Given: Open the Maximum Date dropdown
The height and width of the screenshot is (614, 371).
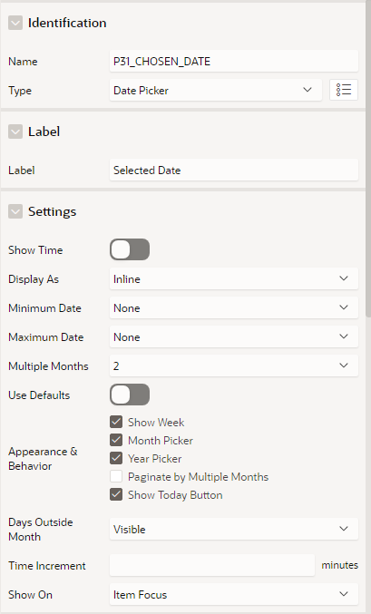Looking at the screenshot, I should click(x=234, y=336).
